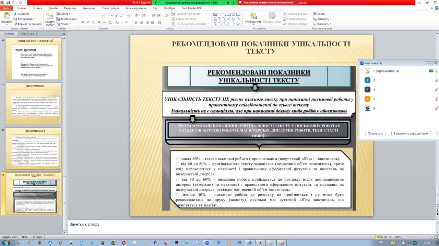Open the Replace (Заменить) dropdown

[x=323, y=19]
